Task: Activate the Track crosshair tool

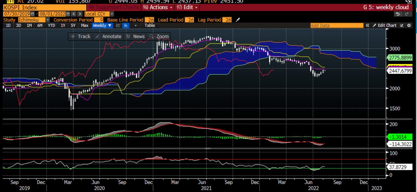Action: click(80, 36)
